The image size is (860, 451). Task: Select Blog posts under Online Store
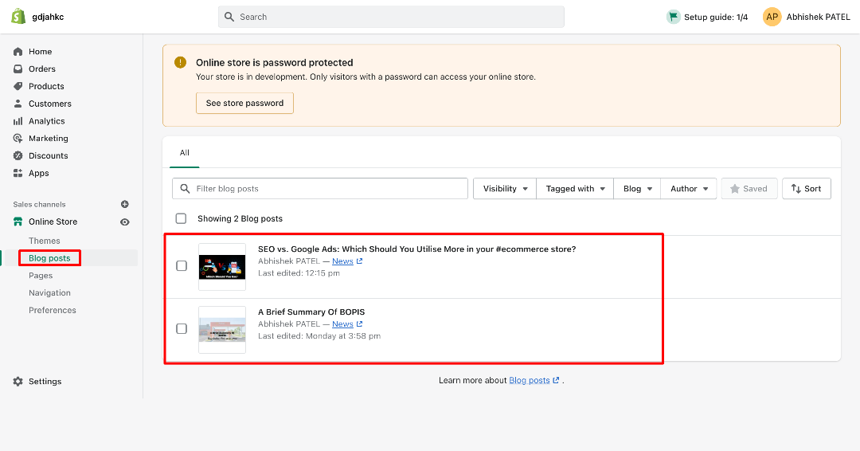[x=49, y=258]
